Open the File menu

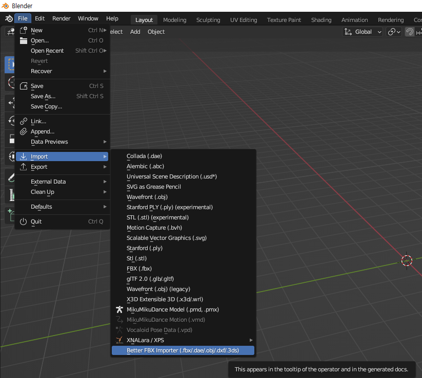23,18
